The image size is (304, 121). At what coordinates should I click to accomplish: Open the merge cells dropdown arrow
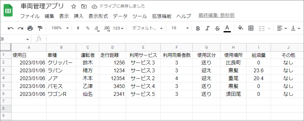[269, 29]
